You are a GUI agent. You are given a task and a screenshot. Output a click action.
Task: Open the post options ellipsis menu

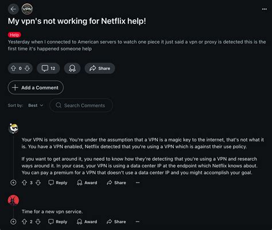pos(265,9)
